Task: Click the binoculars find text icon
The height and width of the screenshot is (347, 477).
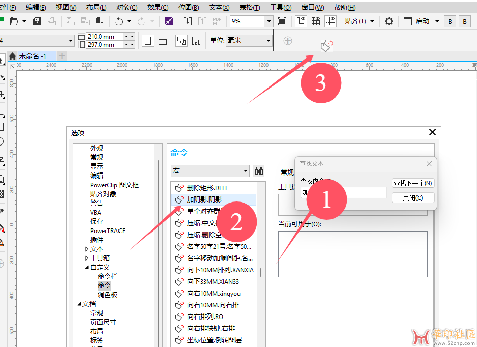Action: click(x=258, y=171)
